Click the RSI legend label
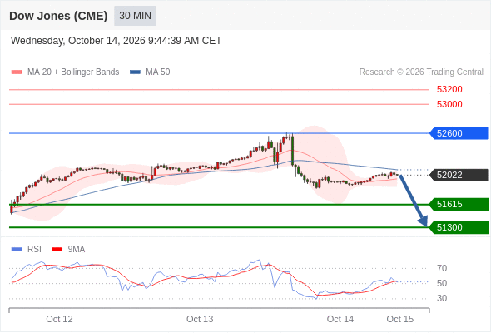The width and height of the screenshot is (491, 333). point(34,250)
